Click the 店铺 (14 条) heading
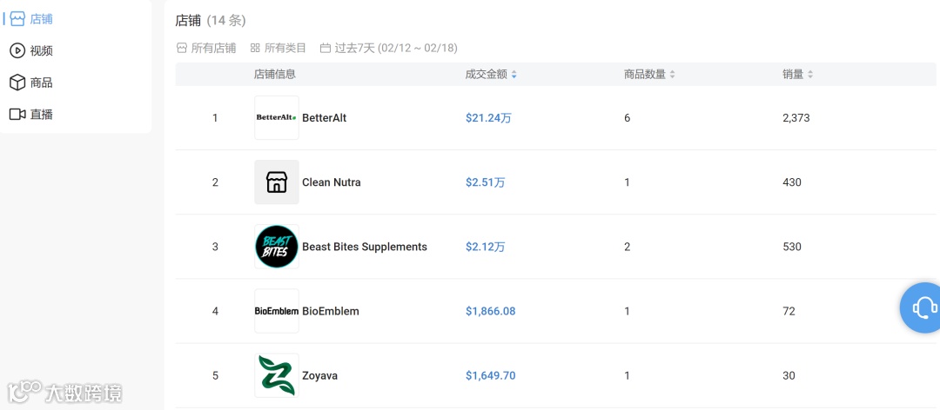The image size is (940, 410). (x=211, y=20)
